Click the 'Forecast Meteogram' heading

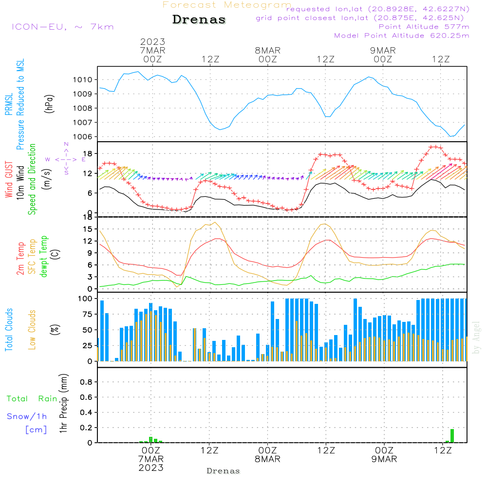[227, 5]
